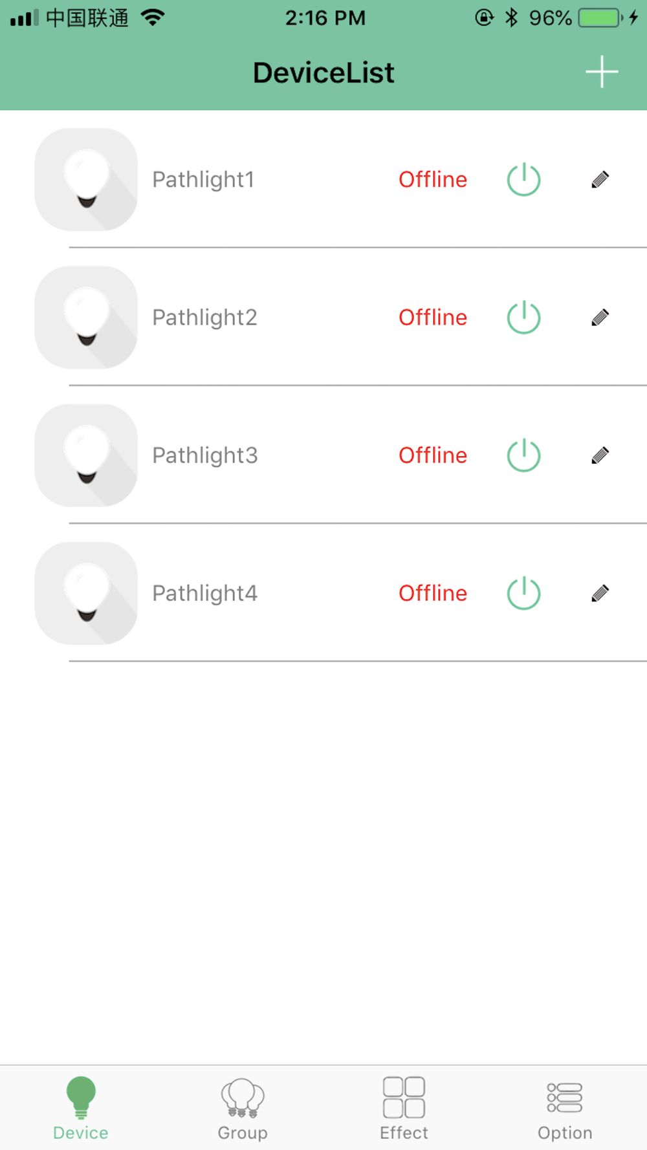Viewport: 647px width, 1150px height.
Task: Rename Pathlight4 via its pencil icon
Action: click(600, 593)
